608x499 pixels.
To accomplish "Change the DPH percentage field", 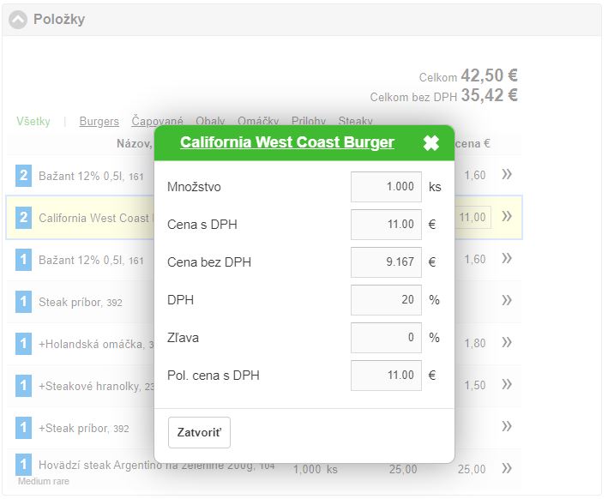I will click(386, 300).
